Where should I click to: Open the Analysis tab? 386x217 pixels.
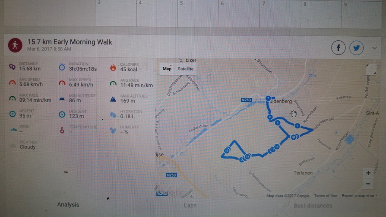[x=68, y=205]
